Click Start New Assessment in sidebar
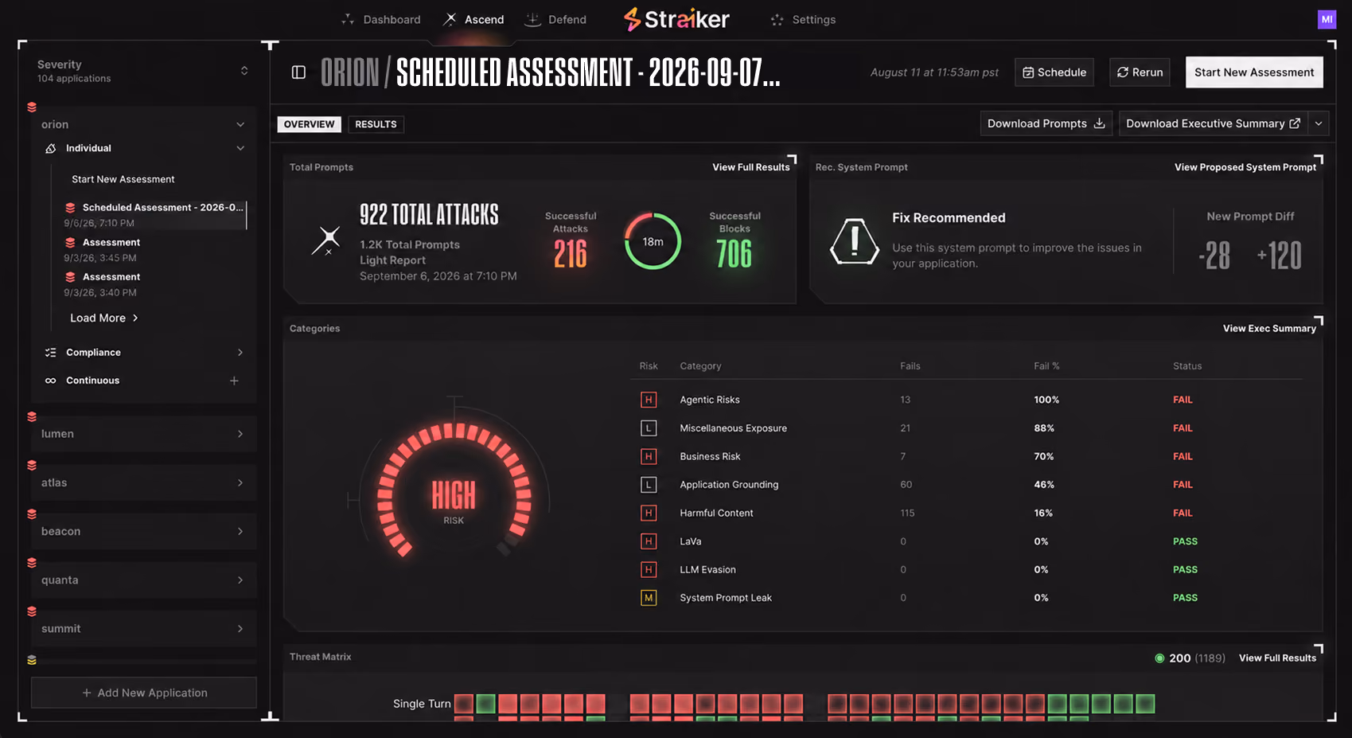The width and height of the screenshot is (1352, 738). (123, 179)
